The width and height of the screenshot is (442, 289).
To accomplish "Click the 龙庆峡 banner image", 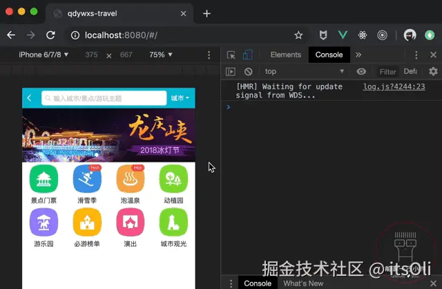I will (x=108, y=136).
